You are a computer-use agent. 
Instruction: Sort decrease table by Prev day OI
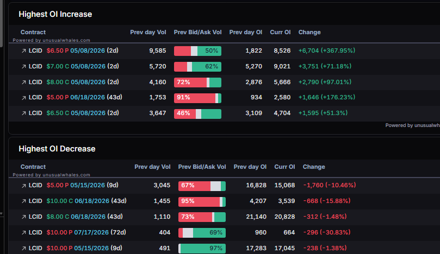pyautogui.click(x=250, y=167)
